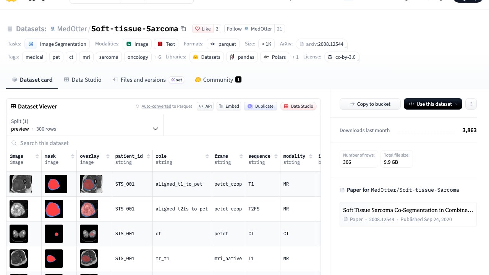Open the Auto-converted to Parquet link
This screenshot has width=489, height=275.
coord(167,106)
